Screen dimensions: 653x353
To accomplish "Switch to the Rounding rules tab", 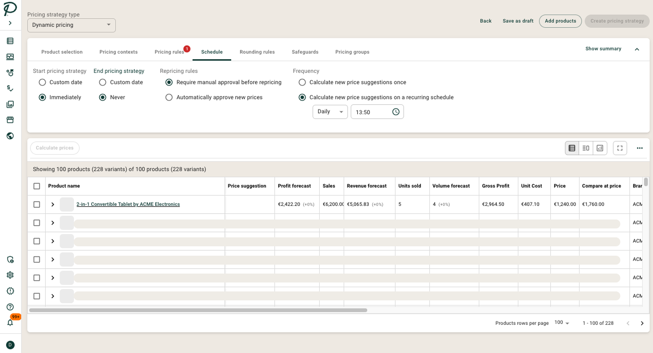I will point(257,52).
